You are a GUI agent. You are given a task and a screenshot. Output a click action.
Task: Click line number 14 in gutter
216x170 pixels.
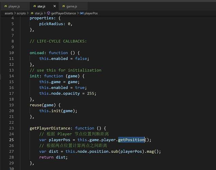(12, 76)
